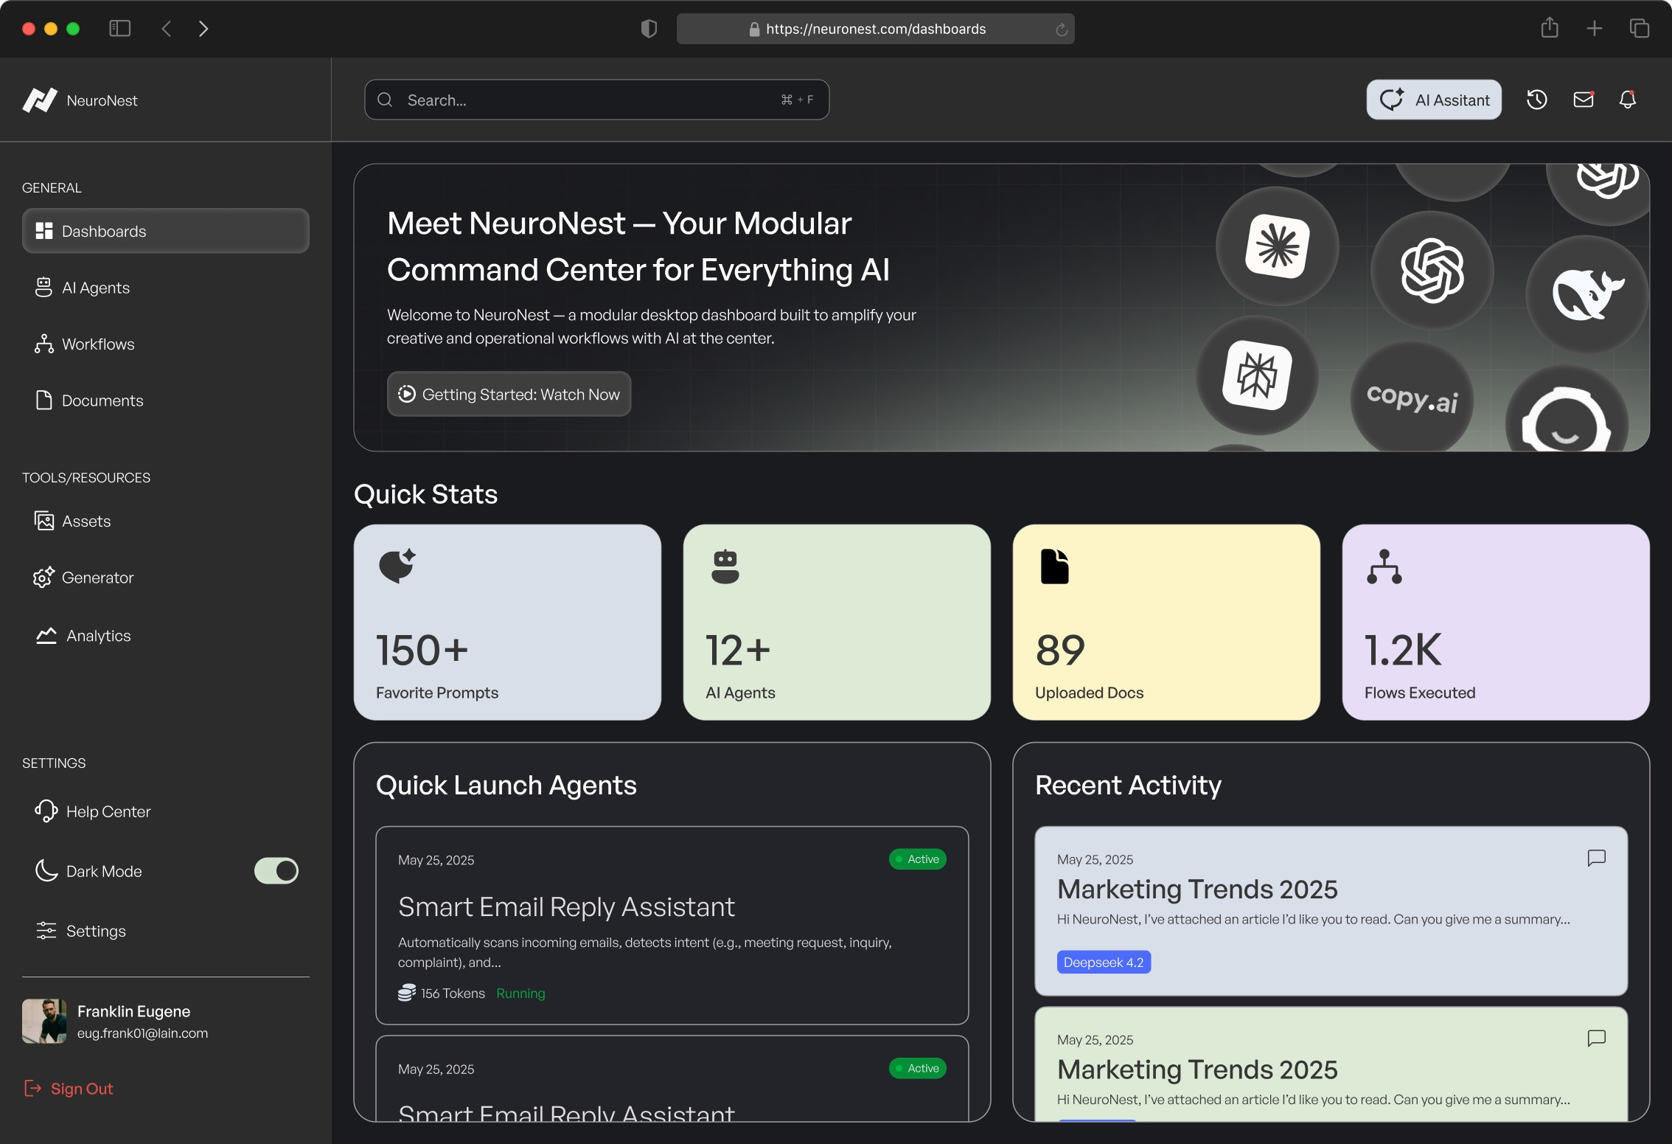Open comments on the first Marketing Trends 2025 activity
Image resolution: width=1672 pixels, height=1144 pixels.
[1595, 858]
